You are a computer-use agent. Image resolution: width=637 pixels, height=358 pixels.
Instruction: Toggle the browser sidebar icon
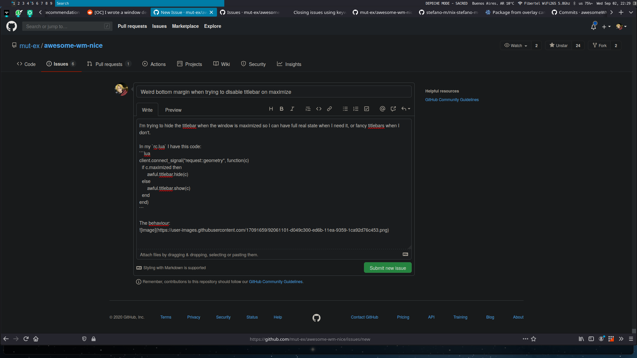coord(591,339)
